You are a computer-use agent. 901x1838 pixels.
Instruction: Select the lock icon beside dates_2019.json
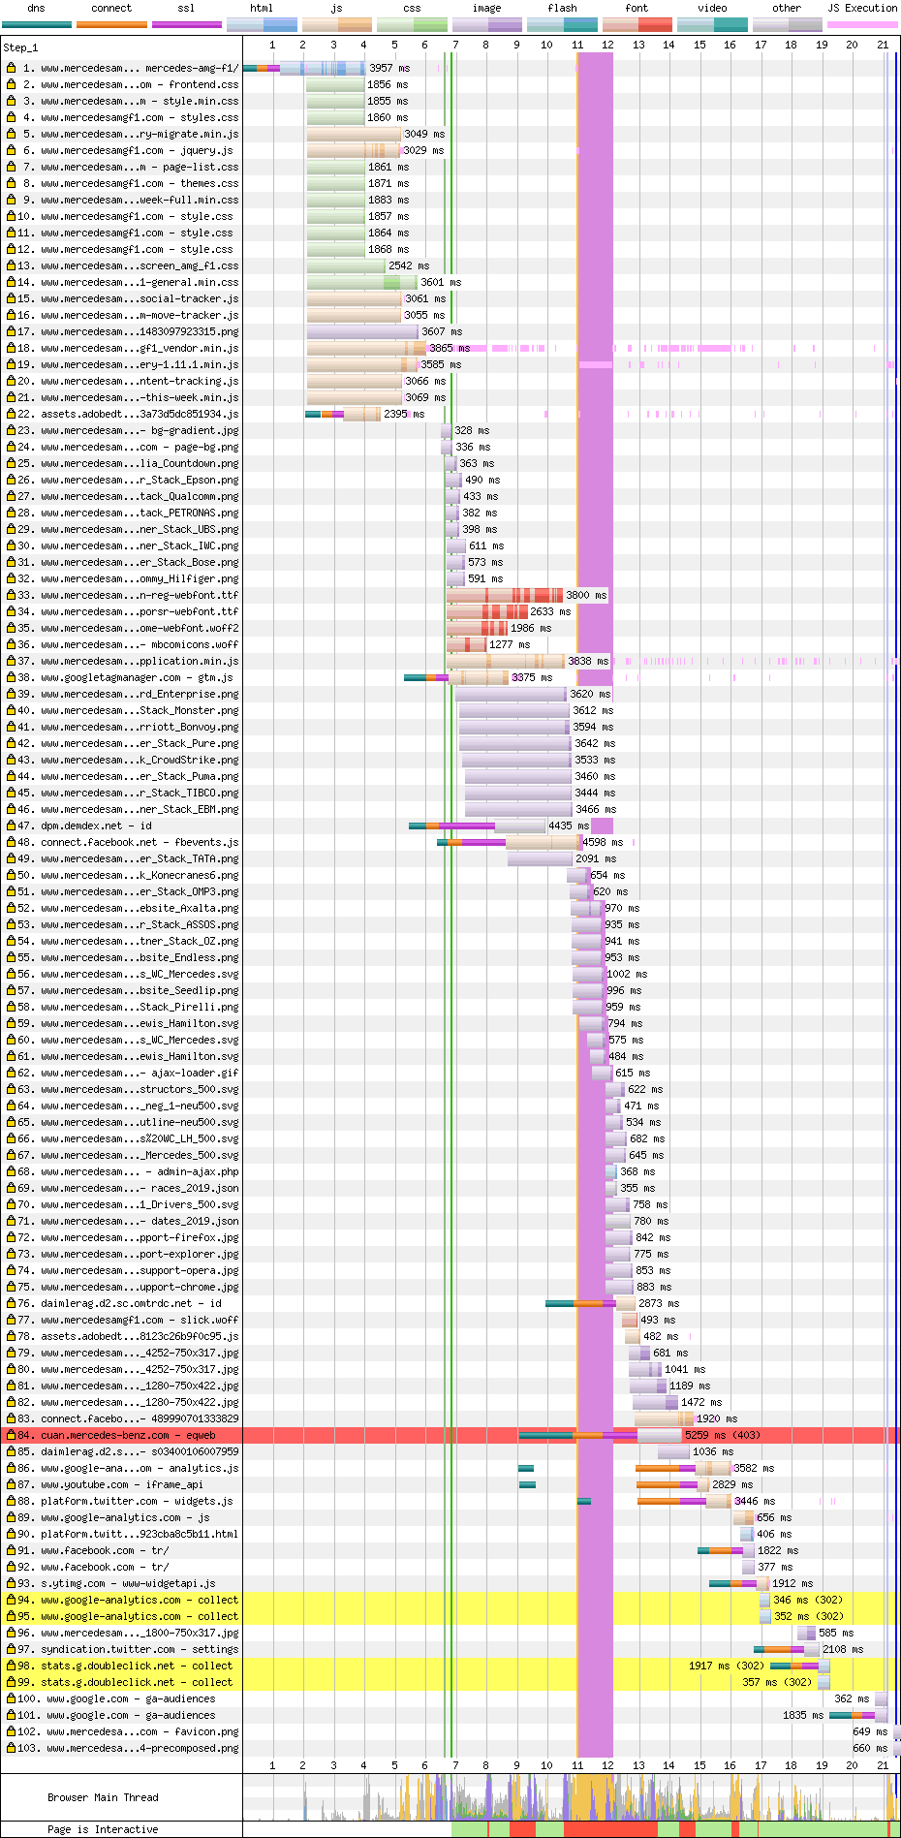pyautogui.click(x=12, y=1221)
